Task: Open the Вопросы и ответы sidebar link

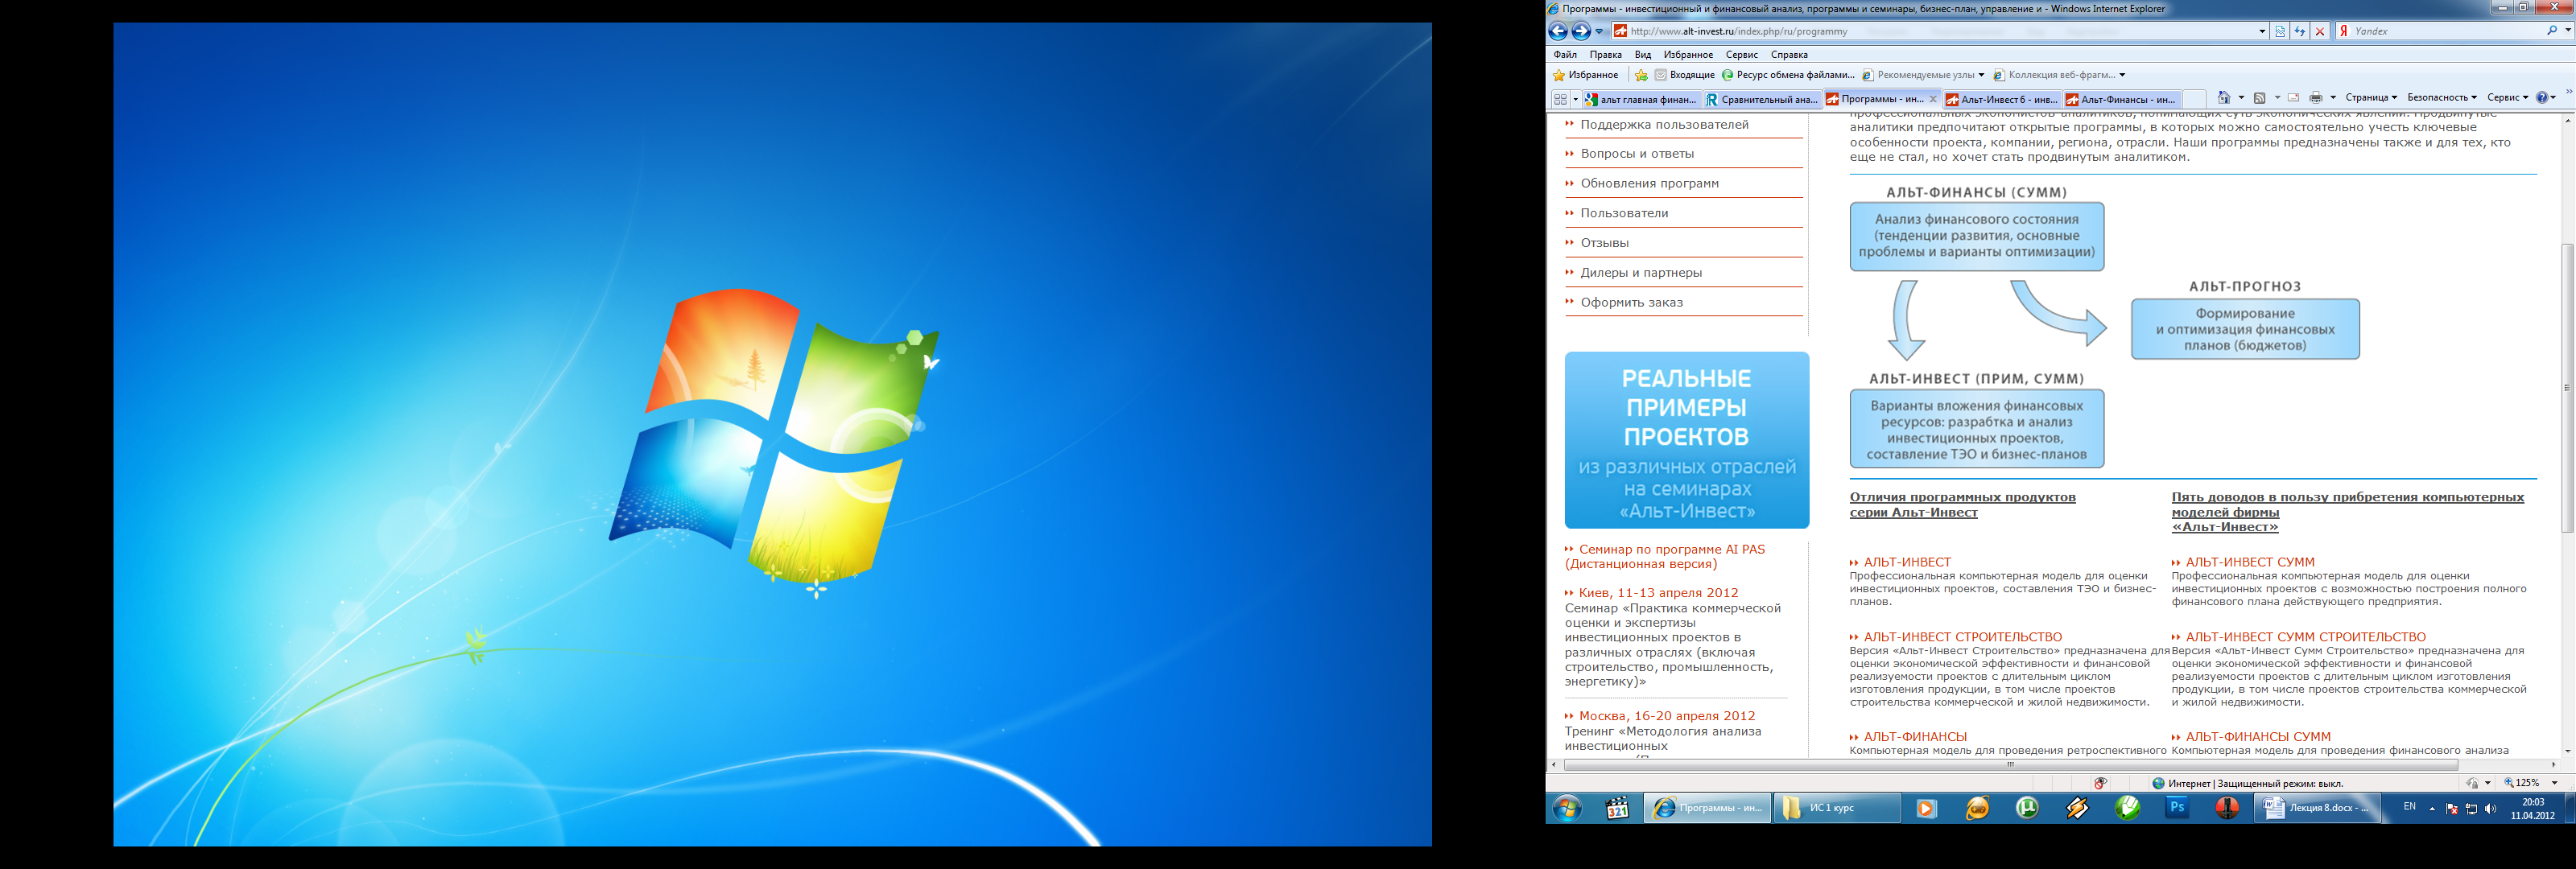Action: (1636, 154)
